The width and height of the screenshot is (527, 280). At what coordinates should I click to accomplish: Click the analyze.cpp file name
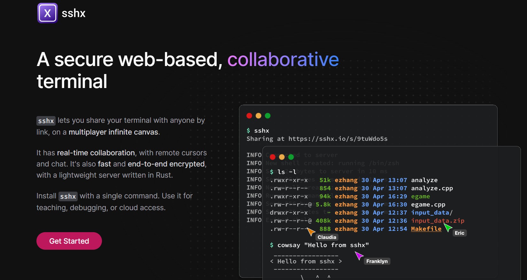432,188
